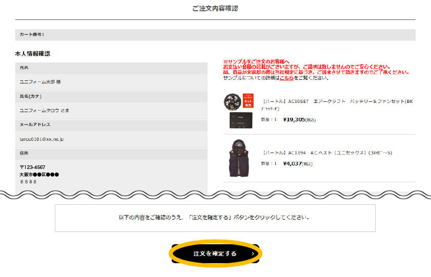Image resolution: width=431 pixels, height=277 pixels.
Task: Click the ユニフォームタロウ kana name field
Action: click(111, 111)
